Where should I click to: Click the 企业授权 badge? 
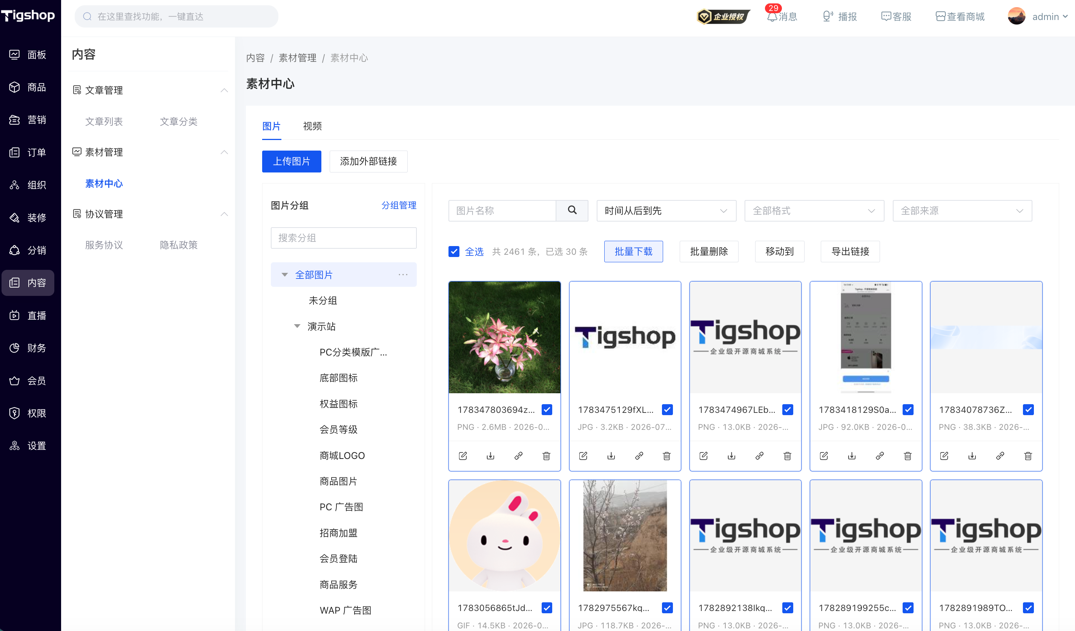click(723, 16)
